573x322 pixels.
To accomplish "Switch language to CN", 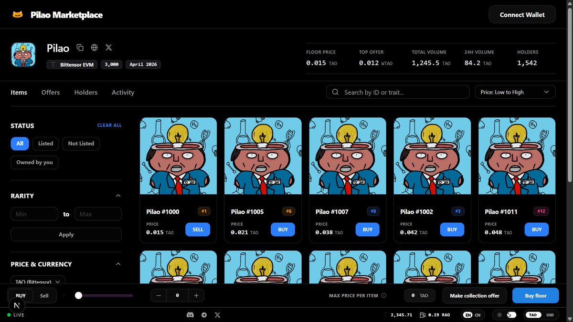I will [x=478, y=315].
